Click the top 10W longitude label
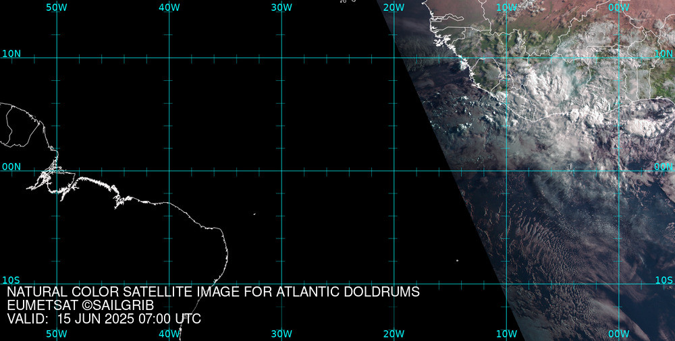Screen dimensions: 675x341 tap(507, 7)
